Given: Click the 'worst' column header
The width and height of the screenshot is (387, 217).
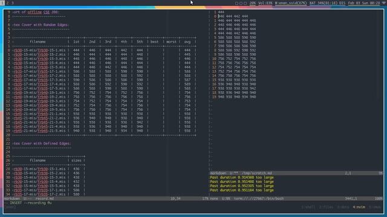Looking at the screenshot, I should click(x=171, y=42).
